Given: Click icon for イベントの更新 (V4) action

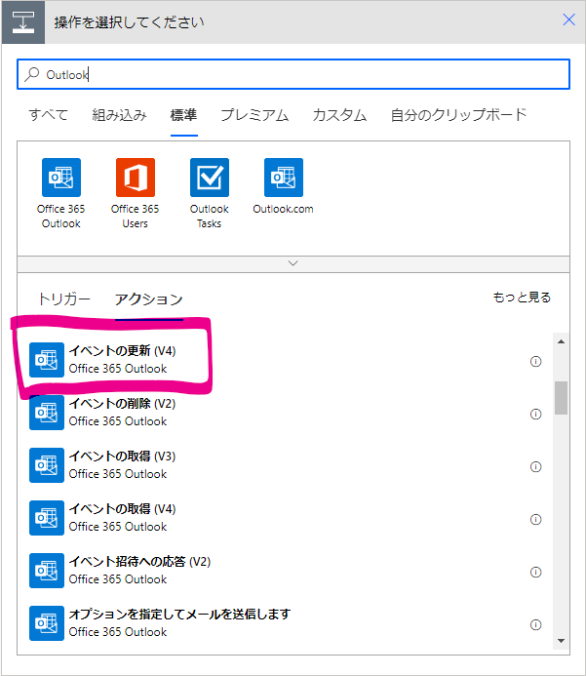Looking at the screenshot, I should (x=47, y=360).
